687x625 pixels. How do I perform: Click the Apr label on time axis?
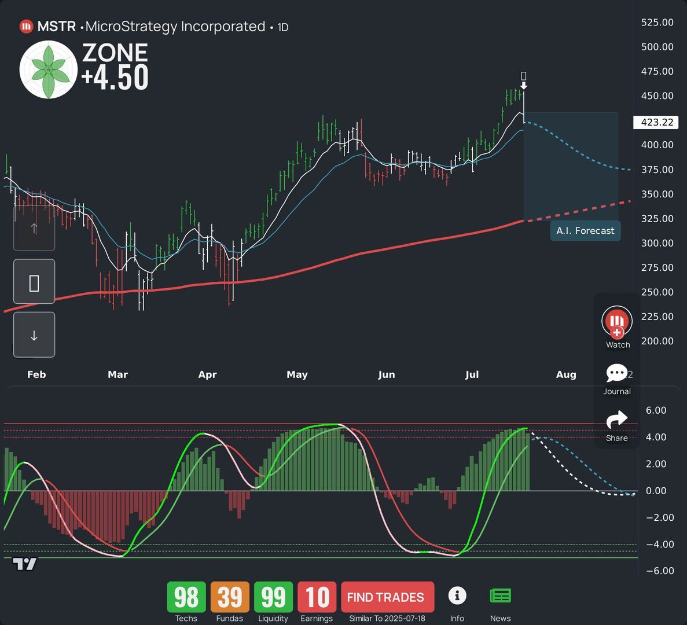(x=208, y=374)
